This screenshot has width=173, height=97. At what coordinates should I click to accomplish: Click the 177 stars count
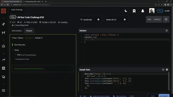pos(12,22)
